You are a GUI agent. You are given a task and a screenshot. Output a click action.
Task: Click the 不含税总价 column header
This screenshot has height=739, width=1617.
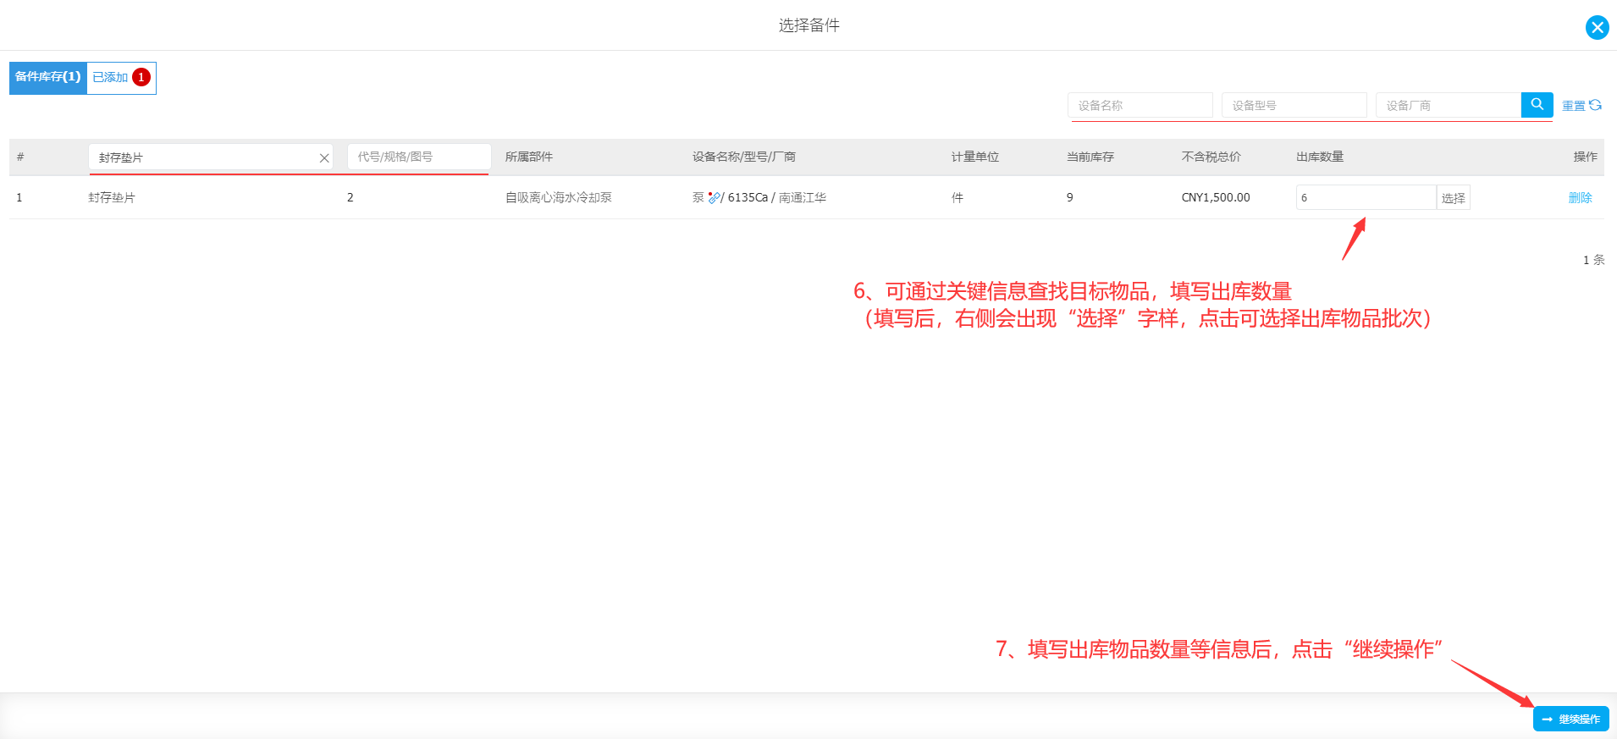coord(1211,157)
